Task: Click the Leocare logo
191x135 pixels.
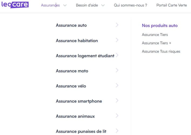Action: [15, 5]
